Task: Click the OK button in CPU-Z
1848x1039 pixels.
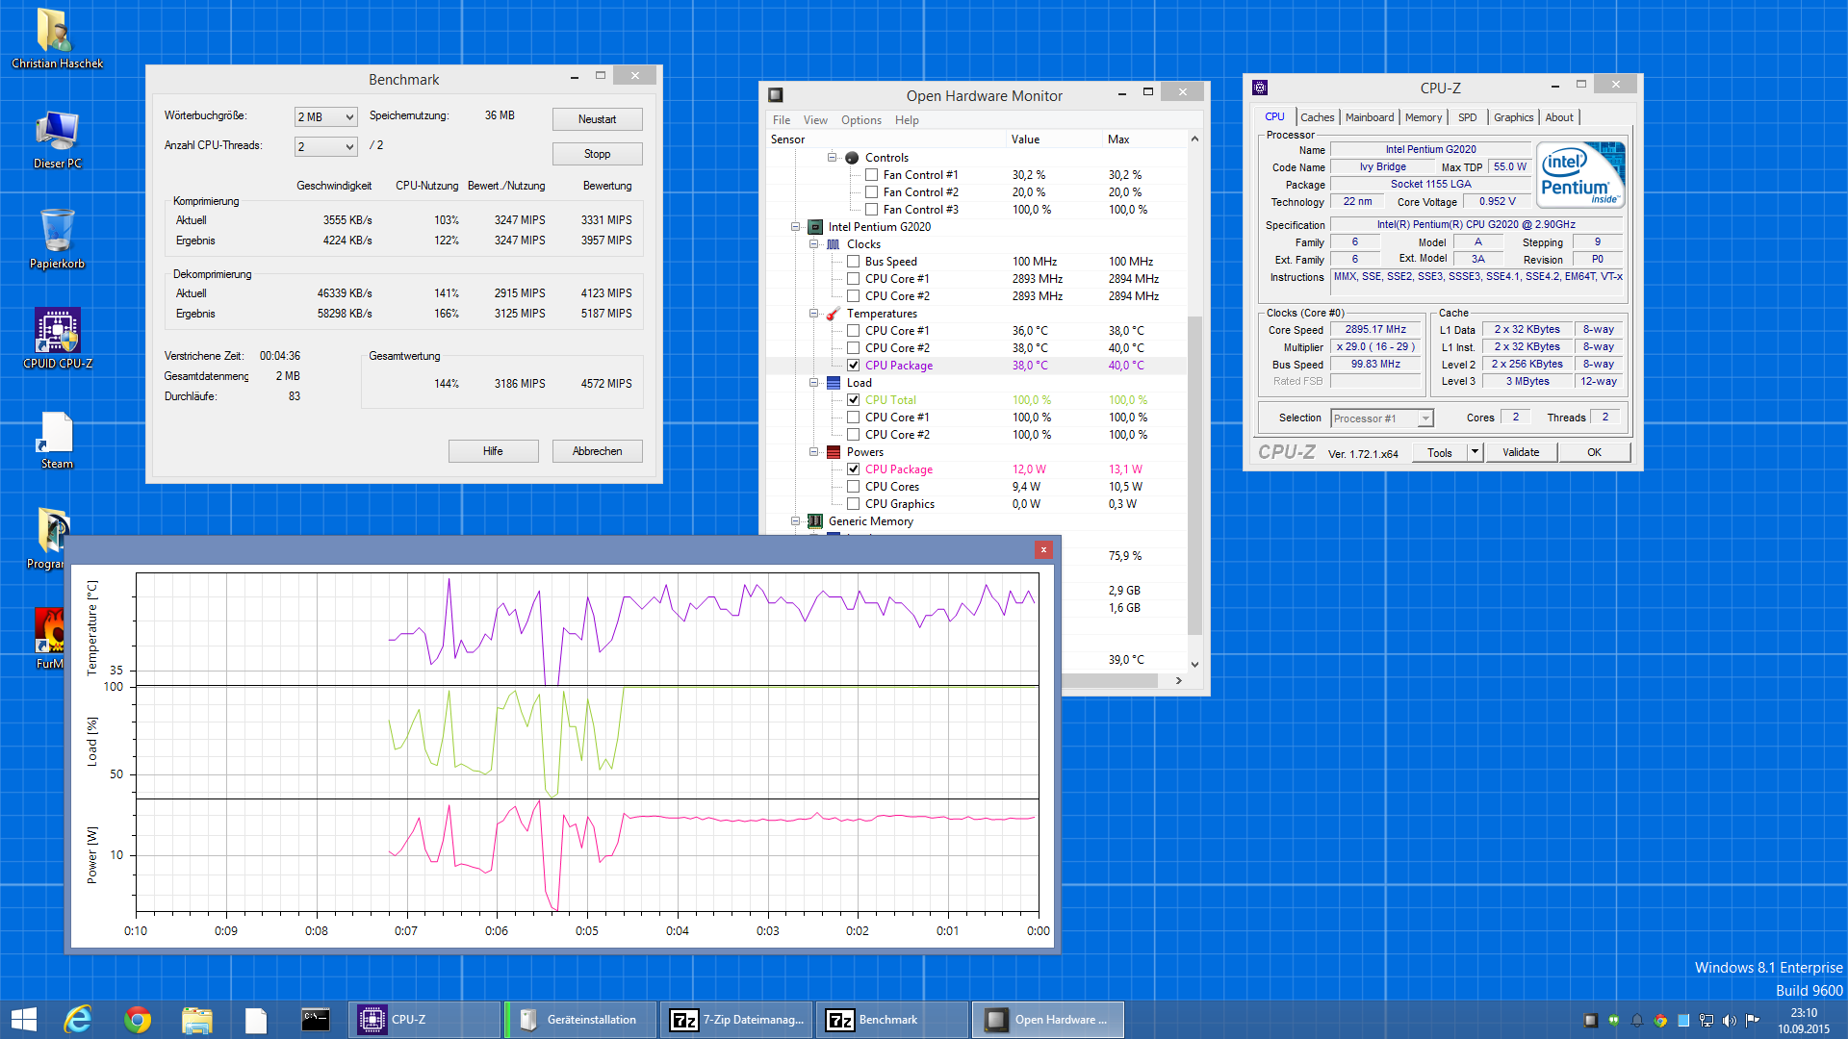Action: 1594,452
